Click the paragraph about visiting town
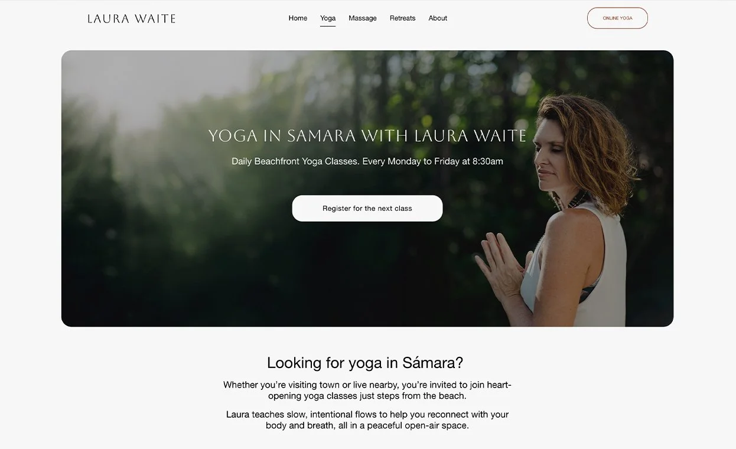This screenshot has height=449, width=736. [x=367, y=391]
